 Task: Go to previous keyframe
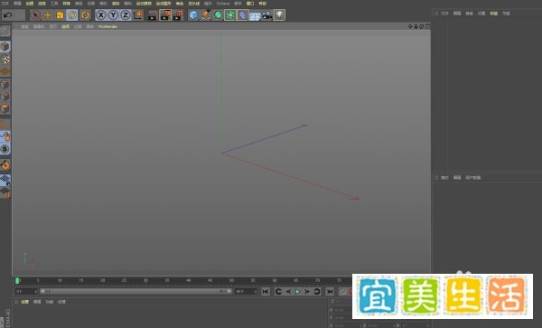pos(278,292)
